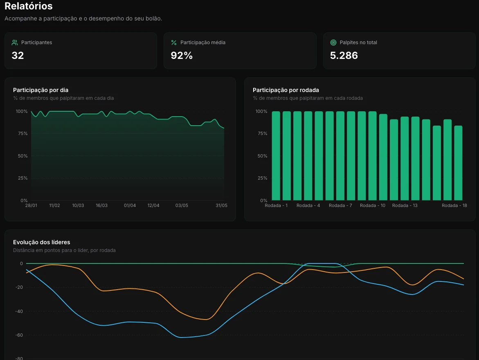The width and height of the screenshot is (479, 360).
Task: Click the target icon beside Palpites no total
Action: tap(333, 43)
